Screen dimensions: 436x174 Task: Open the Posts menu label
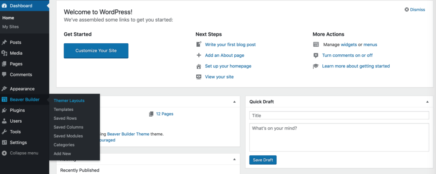[x=16, y=42]
